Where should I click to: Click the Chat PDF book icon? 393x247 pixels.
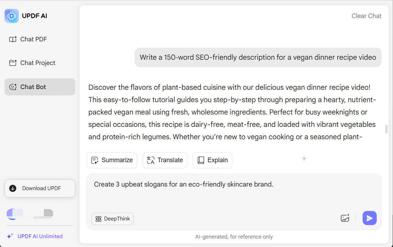pyautogui.click(x=13, y=39)
